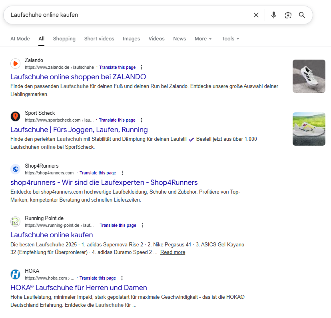Open the Tools dropdown
The image size is (331, 318).
230,38
